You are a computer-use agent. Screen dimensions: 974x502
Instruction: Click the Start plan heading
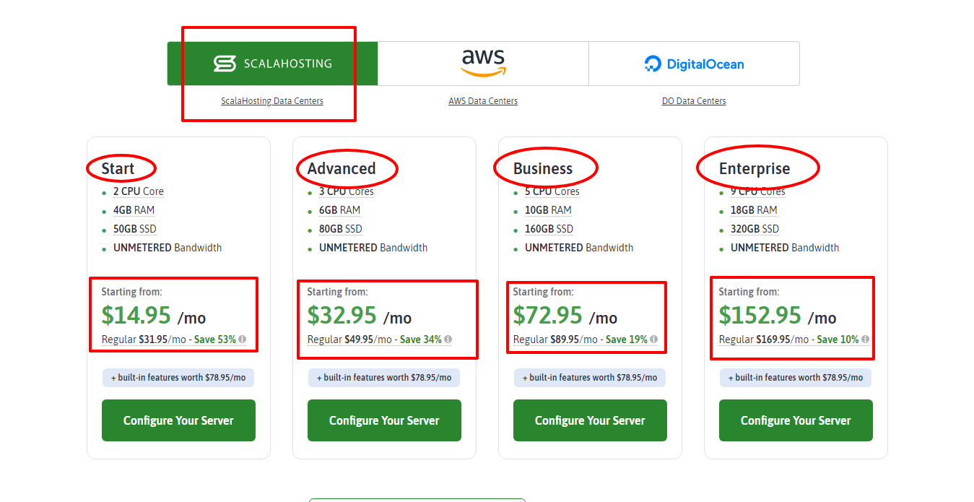click(x=118, y=169)
